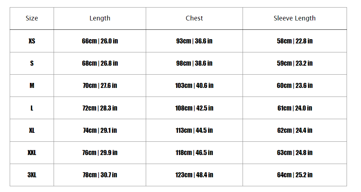The image size is (361, 192).
Task: Select the M size row label
Action: coord(32,85)
